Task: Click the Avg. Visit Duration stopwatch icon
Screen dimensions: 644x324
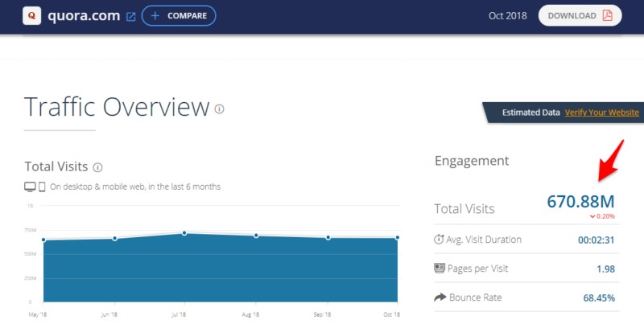Action: 439,239
